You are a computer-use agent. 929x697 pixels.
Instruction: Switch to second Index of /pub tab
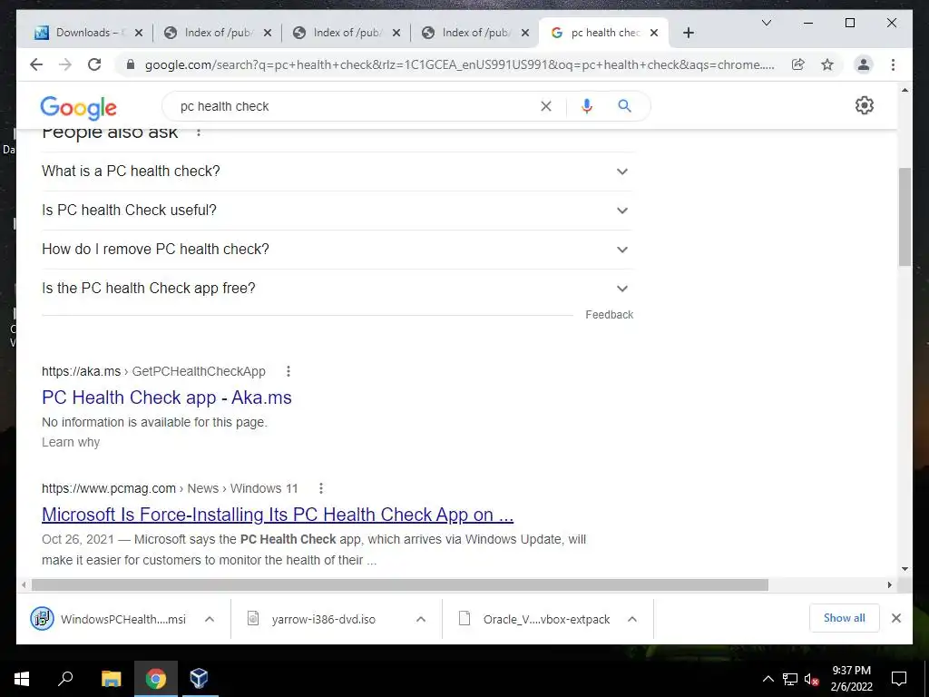(x=347, y=33)
